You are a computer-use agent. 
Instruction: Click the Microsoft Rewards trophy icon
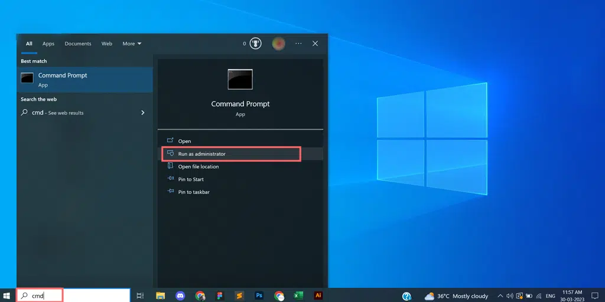pos(255,44)
